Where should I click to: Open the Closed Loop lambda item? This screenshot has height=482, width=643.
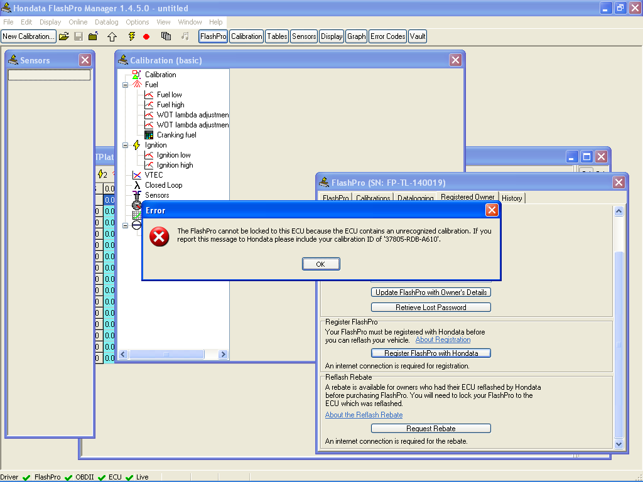(x=163, y=185)
